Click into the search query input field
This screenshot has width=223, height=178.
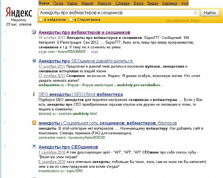pos(116,13)
